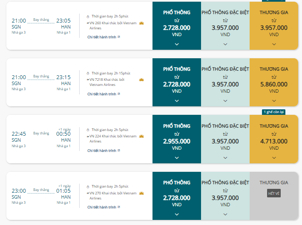The width and height of the screenshot is (302, 225).
Task: Open Chi tiết hành trình for VN 270
Action: (x=102, y=207)
